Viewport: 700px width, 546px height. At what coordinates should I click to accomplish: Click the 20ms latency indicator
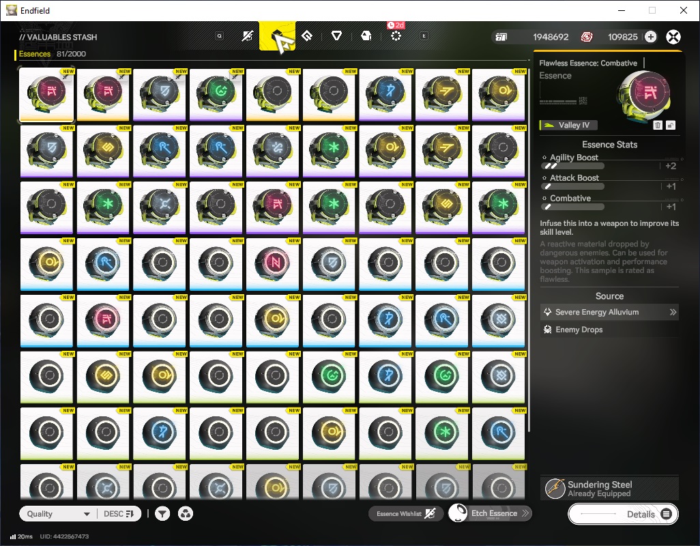coord(21,536)
